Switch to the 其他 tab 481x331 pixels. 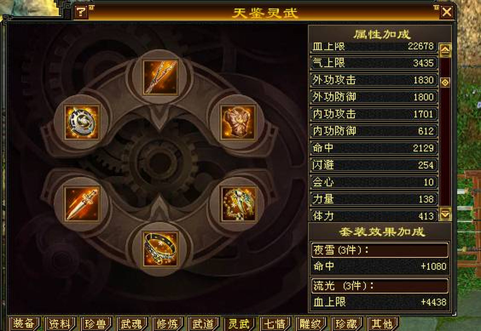pos(382,324)
